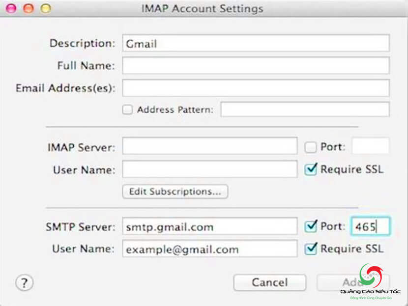Open the help question mark button
This screenshot has height=306, width=408.
tap(25, 282)
